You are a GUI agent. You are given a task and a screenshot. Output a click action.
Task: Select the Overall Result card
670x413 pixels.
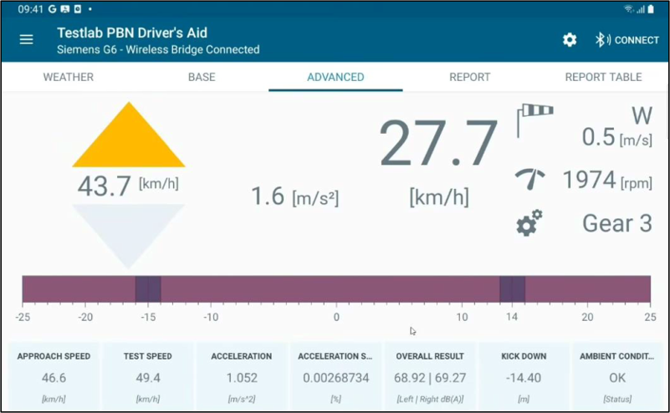click(430, 377)
